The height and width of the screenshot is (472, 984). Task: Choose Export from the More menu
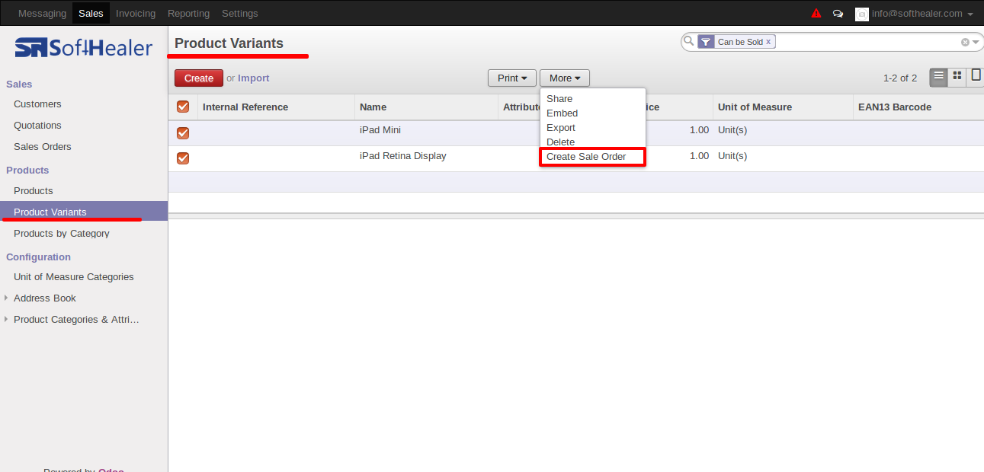click(x=561, y=127)
